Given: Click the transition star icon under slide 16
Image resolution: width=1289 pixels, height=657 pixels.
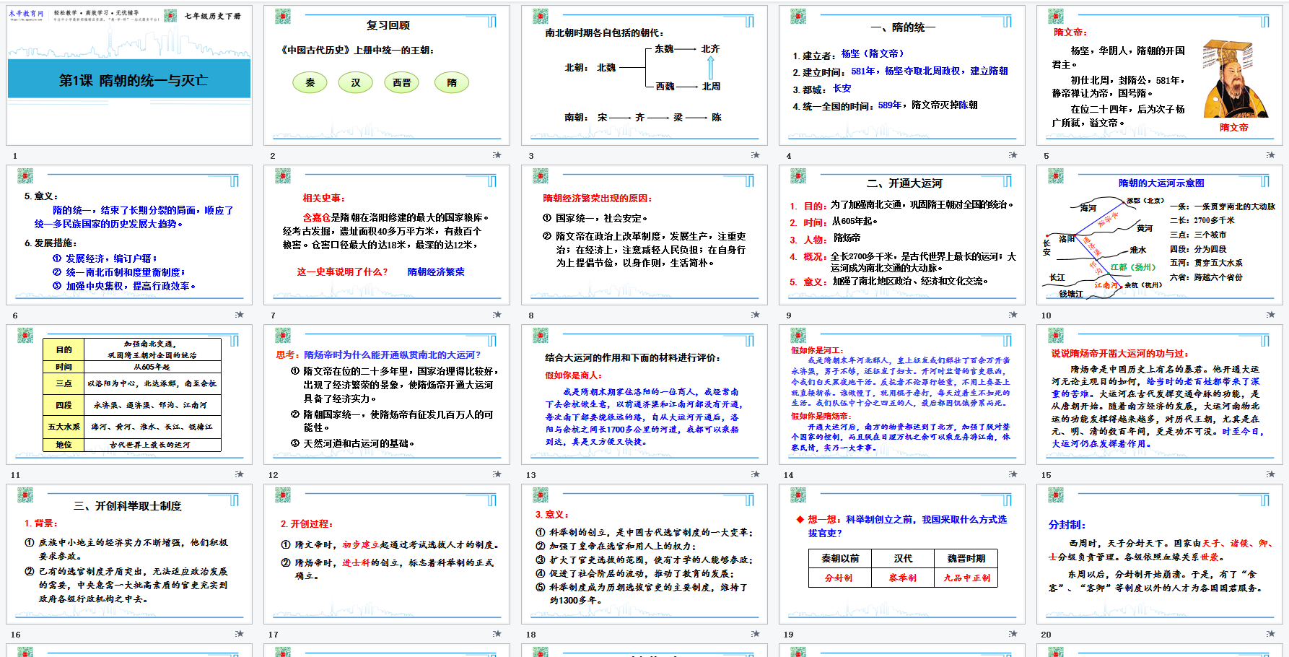Looking at the screenshot, I should (x=240, y=634).
